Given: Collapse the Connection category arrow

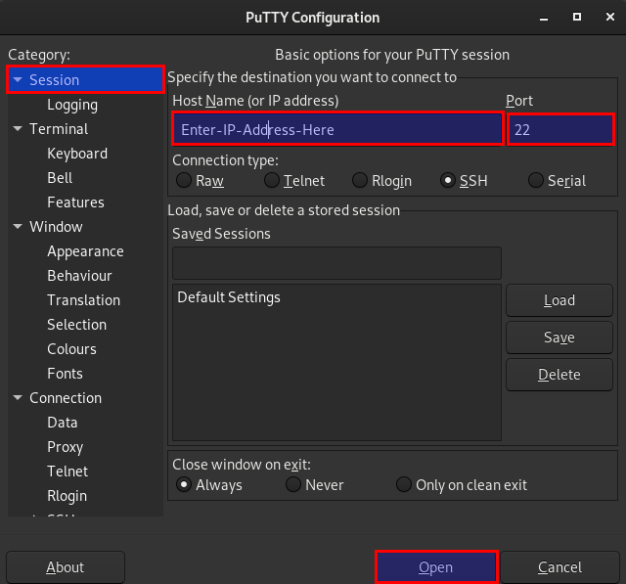Looking at the screenshot, I should (x=18, y=398).
